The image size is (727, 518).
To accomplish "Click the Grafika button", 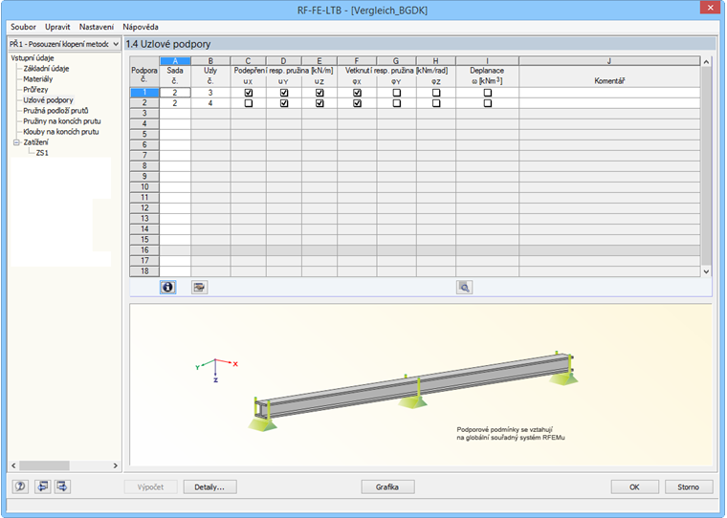I will pos(387,487).
